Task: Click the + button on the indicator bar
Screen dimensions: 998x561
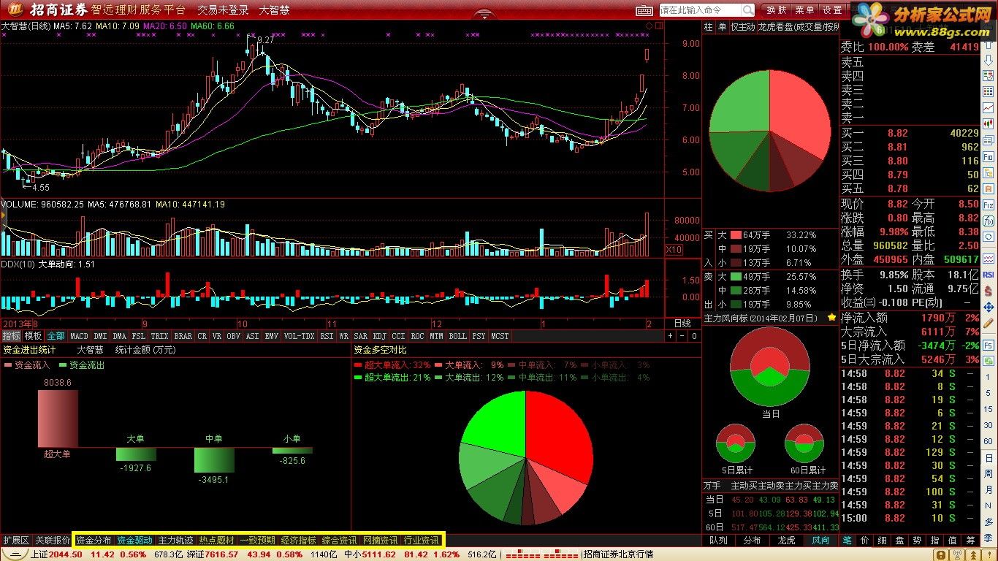Action: click(x=671, y=336)
